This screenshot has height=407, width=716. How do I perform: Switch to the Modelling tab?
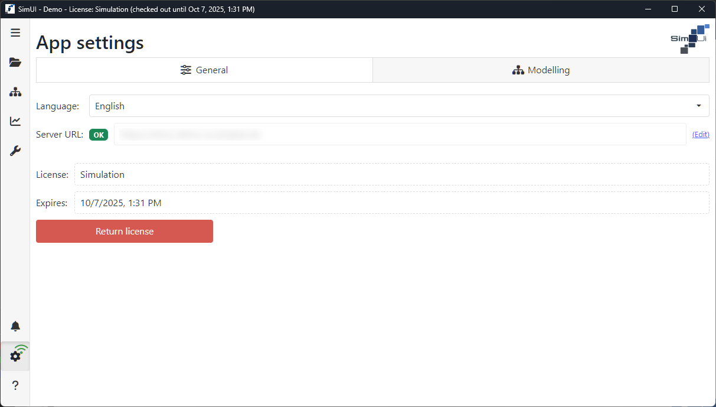[541, 70]
